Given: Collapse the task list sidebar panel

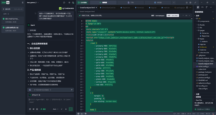Looking at the screenshot, I should coord(23,2).
